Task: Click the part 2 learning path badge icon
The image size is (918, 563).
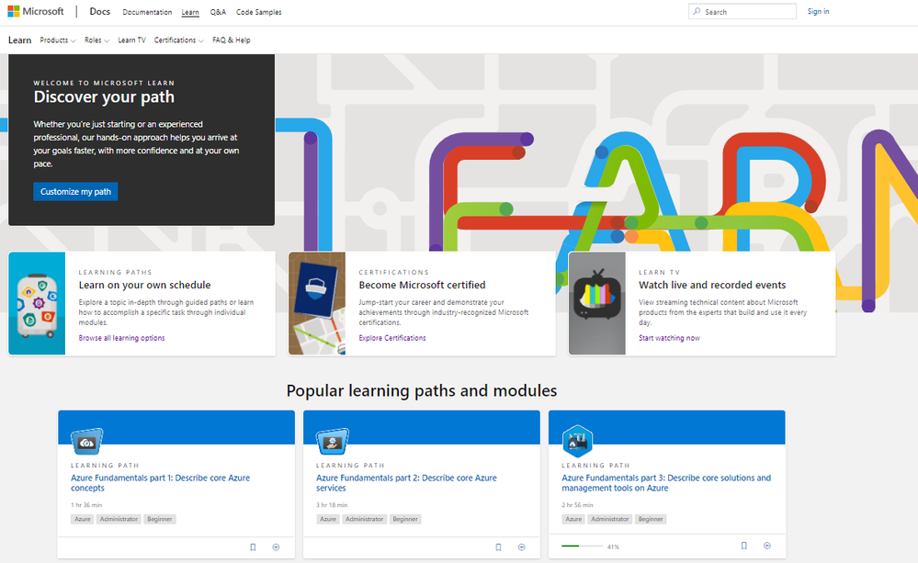Action: 332,442
